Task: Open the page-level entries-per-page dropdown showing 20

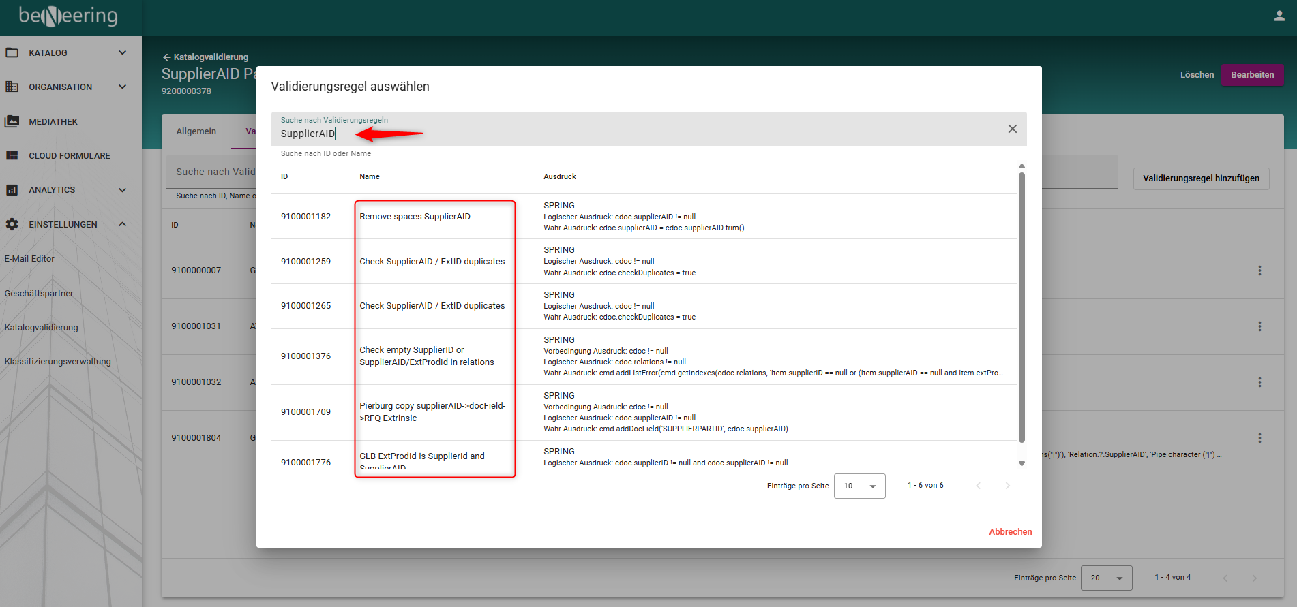Action: tap(1106, 578)
